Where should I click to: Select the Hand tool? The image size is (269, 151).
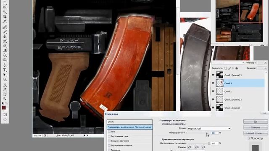pyautogui.click(x=5, y=94)
